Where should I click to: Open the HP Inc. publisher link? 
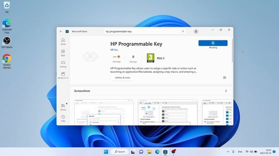tap(114, 50)
